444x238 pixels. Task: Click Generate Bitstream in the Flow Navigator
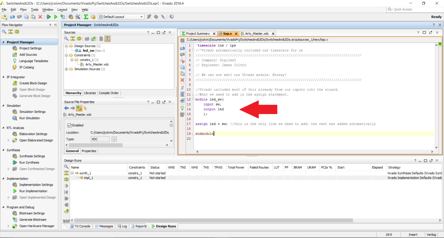point(33,219)
